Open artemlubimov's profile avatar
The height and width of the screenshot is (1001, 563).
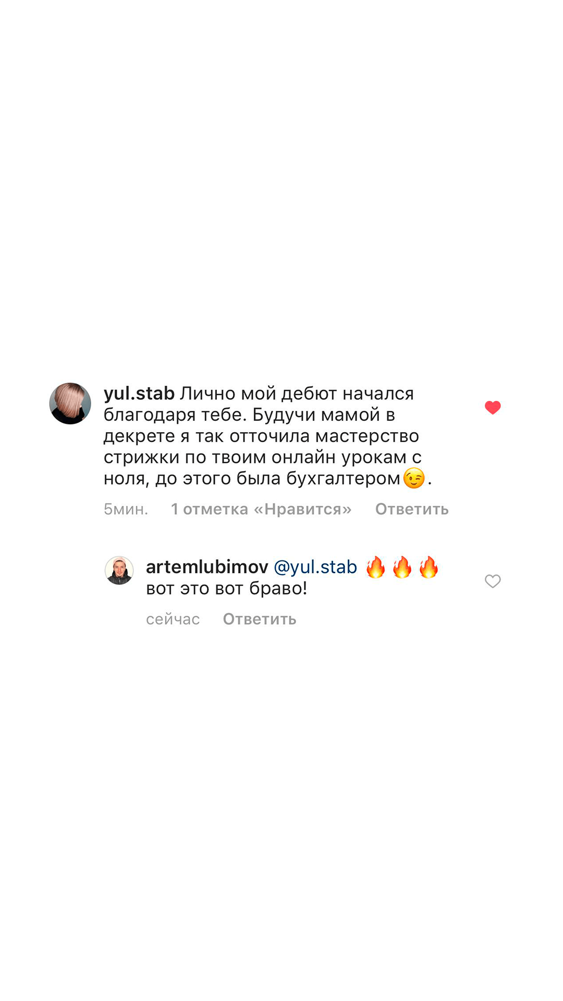click(119, 570)
